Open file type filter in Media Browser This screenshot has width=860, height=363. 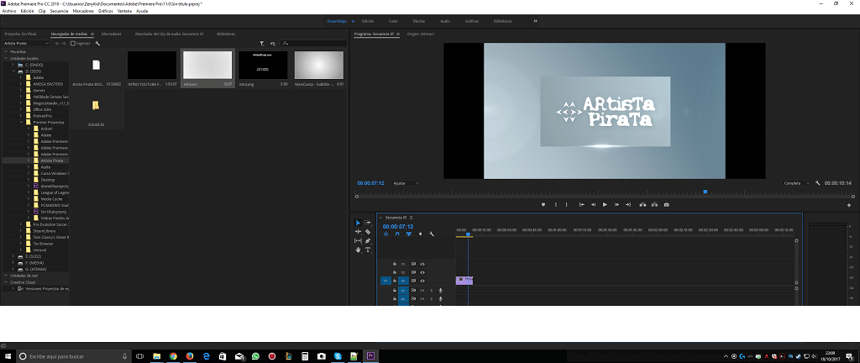(x=262, y=44)
